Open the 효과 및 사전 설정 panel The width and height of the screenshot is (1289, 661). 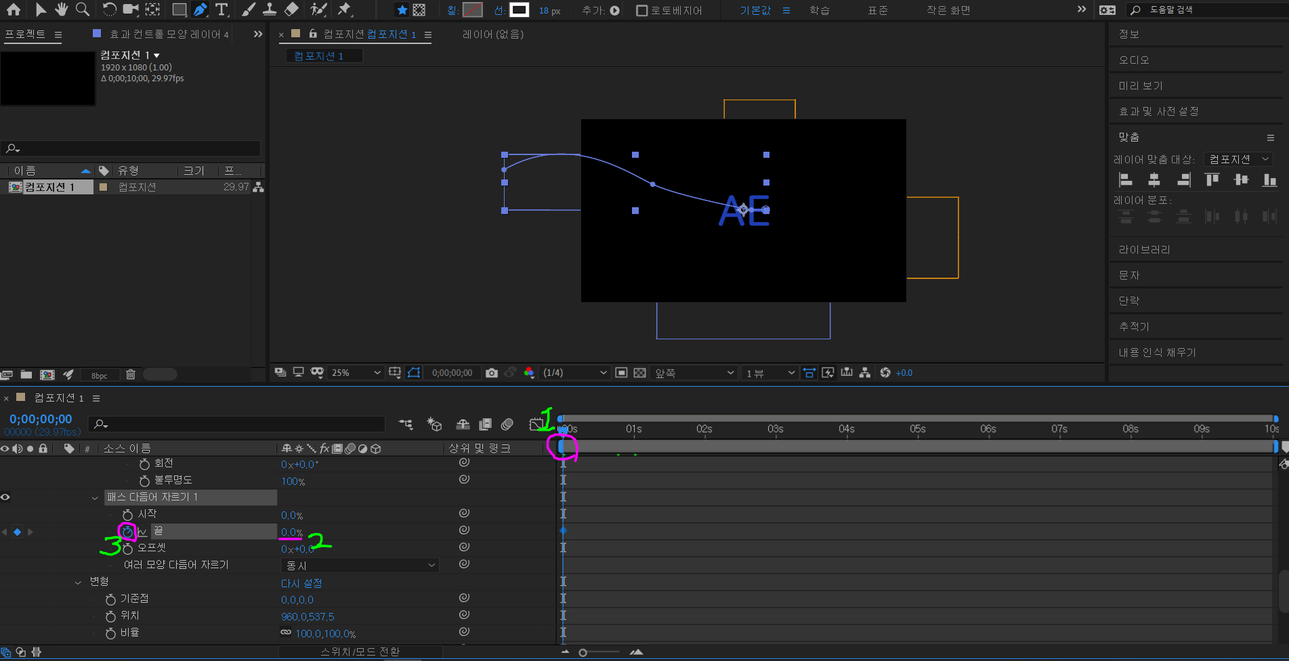click(x=1158, y=111)
